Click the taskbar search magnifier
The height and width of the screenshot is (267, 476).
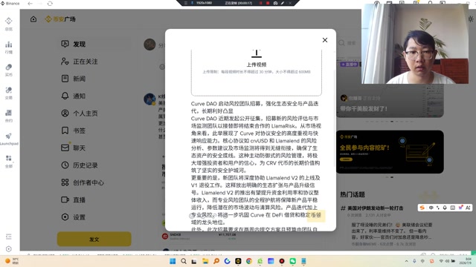pos(184,261)
